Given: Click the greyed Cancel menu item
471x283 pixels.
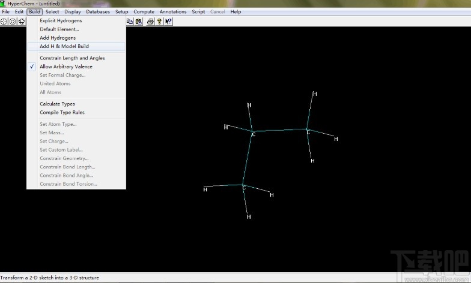Looking at the screenshot, I should point(217,12).
